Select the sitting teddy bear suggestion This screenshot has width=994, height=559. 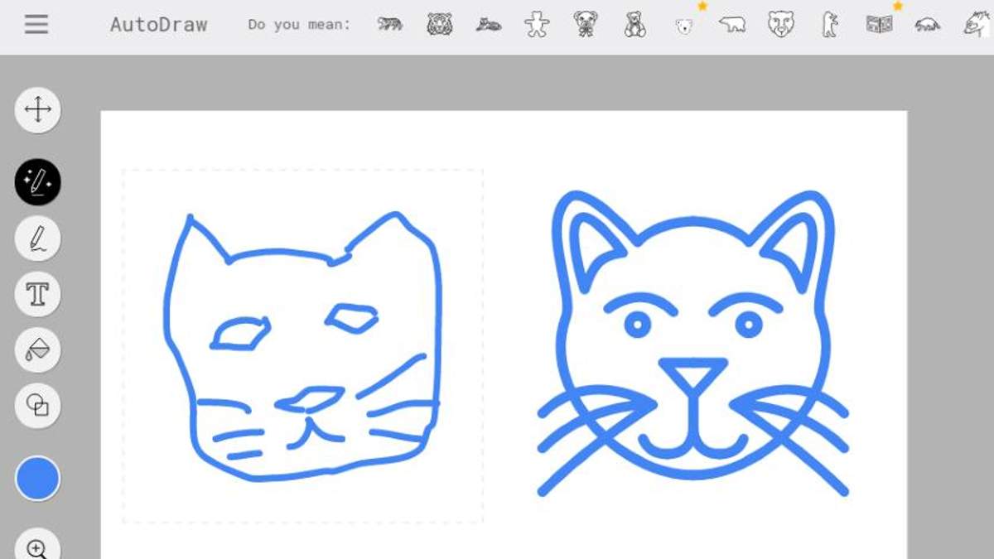click(635, 24)
